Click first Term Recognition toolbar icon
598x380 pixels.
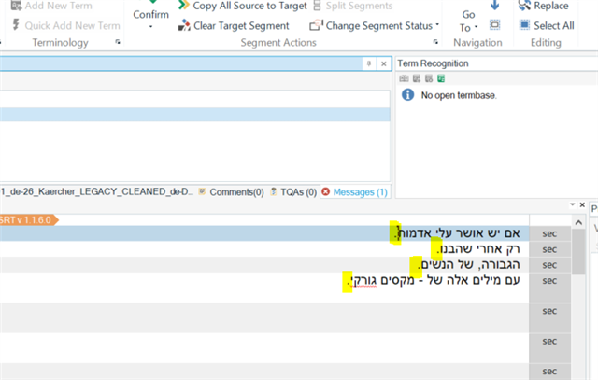coord(404,78)
